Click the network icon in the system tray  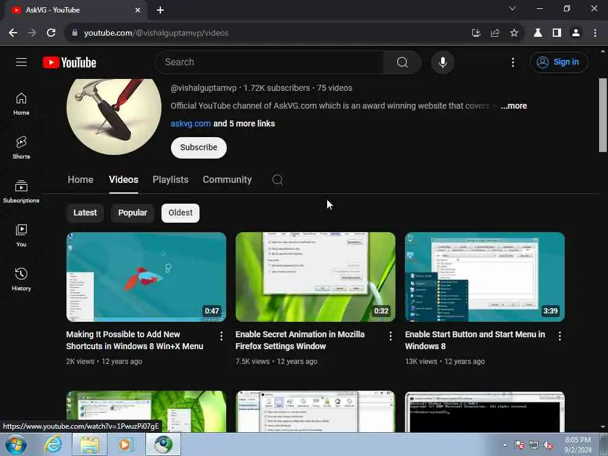[534, 445]
